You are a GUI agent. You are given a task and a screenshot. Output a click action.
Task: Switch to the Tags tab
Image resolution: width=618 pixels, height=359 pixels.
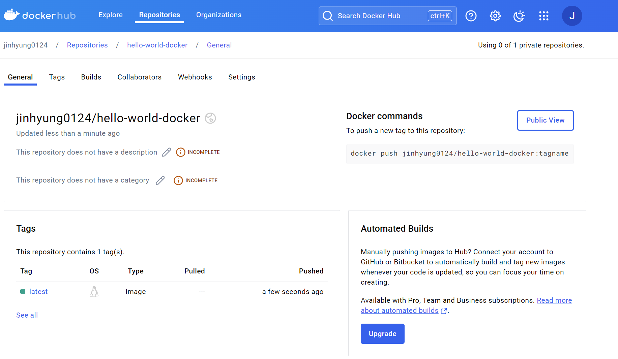tap(57, 77)
